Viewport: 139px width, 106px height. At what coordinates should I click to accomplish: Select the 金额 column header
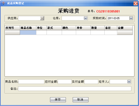coord(125,28)
